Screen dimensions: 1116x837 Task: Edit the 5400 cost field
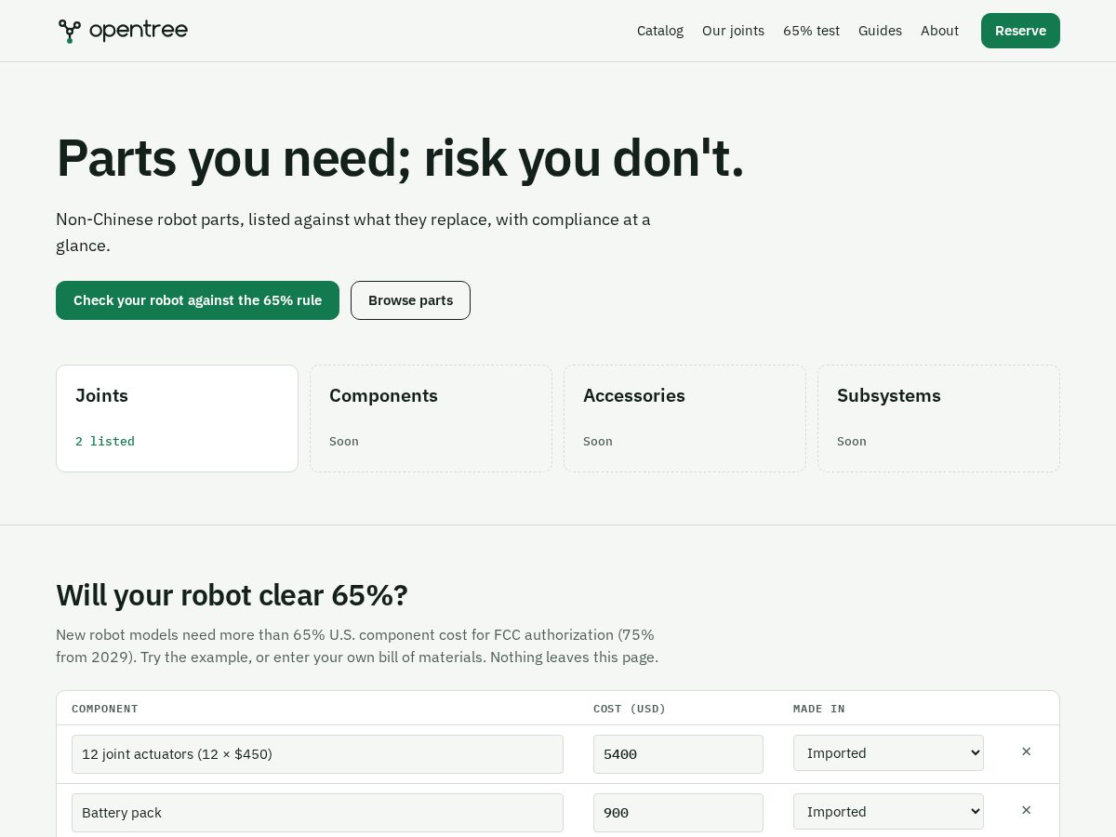tap(678, 754)
